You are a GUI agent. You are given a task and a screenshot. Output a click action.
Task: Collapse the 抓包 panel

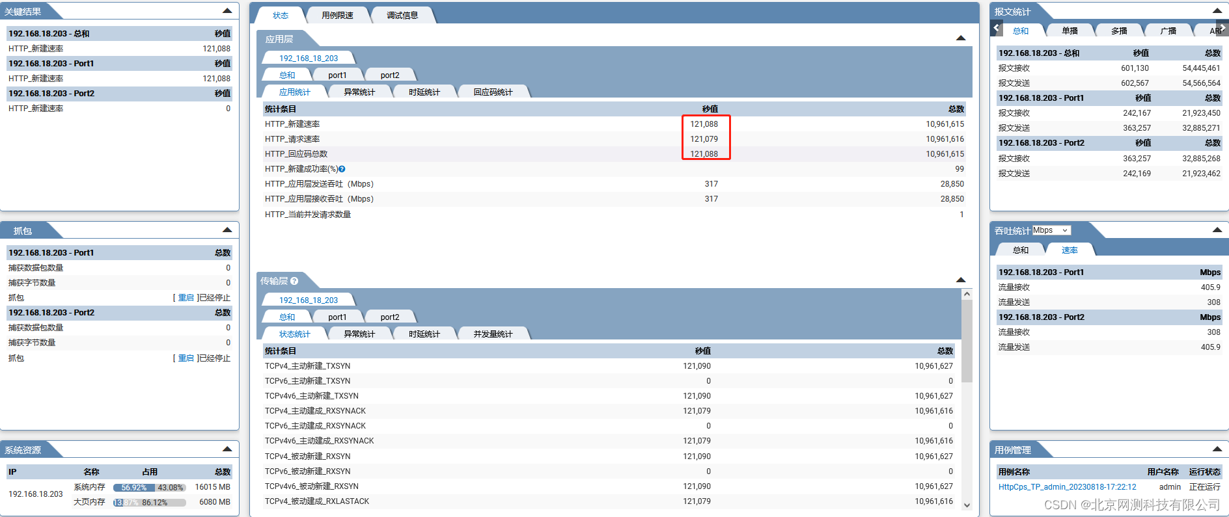[x=227, y=230]
